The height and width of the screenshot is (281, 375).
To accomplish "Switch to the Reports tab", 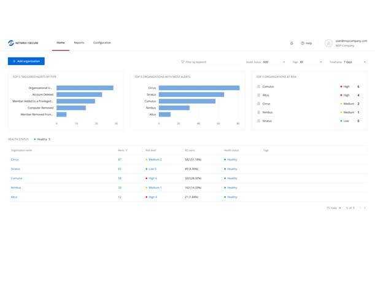I will click(79, 43).
